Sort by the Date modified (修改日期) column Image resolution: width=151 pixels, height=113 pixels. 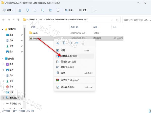[x=74, y=27]
